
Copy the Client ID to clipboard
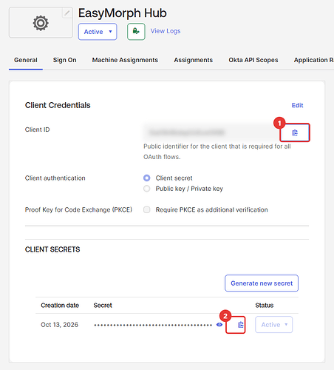pos(295,132)
